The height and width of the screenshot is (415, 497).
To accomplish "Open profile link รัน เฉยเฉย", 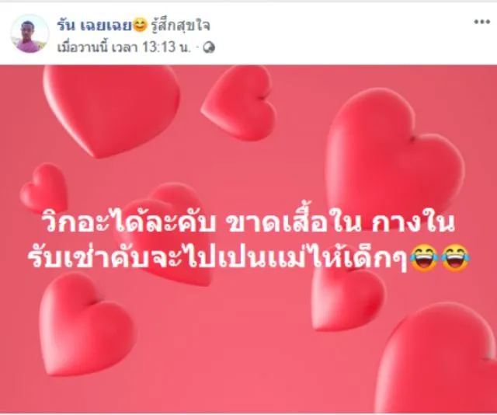I will pyautogui.click(x=94, y=25).
